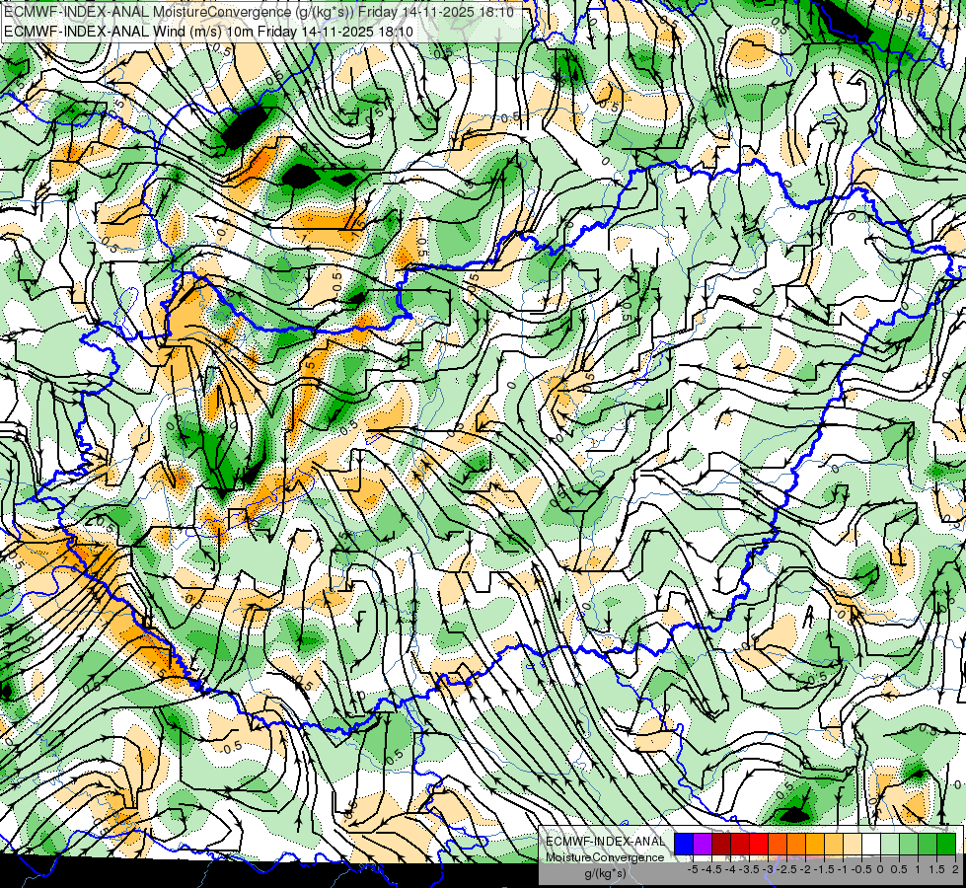Select the medium green swatch right of 1

(928, 844)
